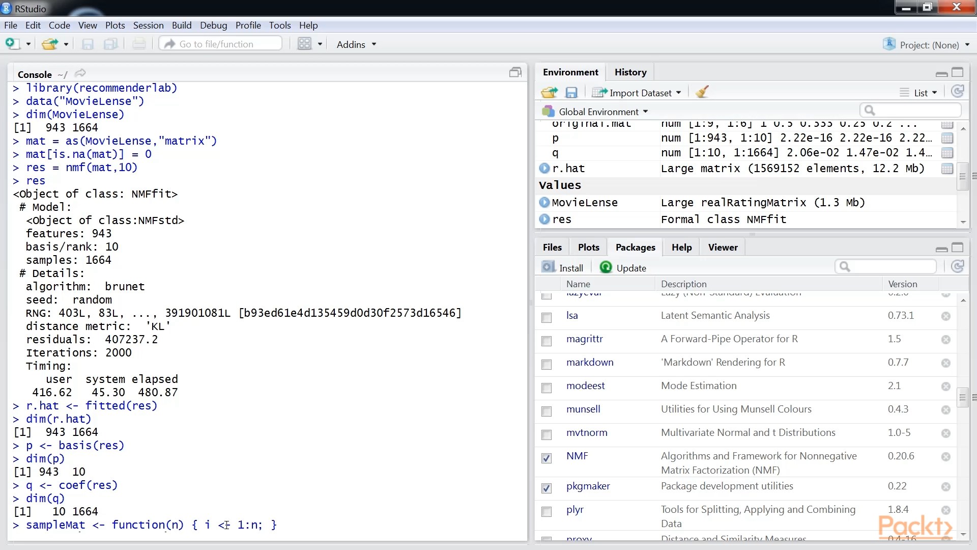Open the panes layout dropdown arrow
This screenshot has width=977, height=550.
click(x=320, y=44)
